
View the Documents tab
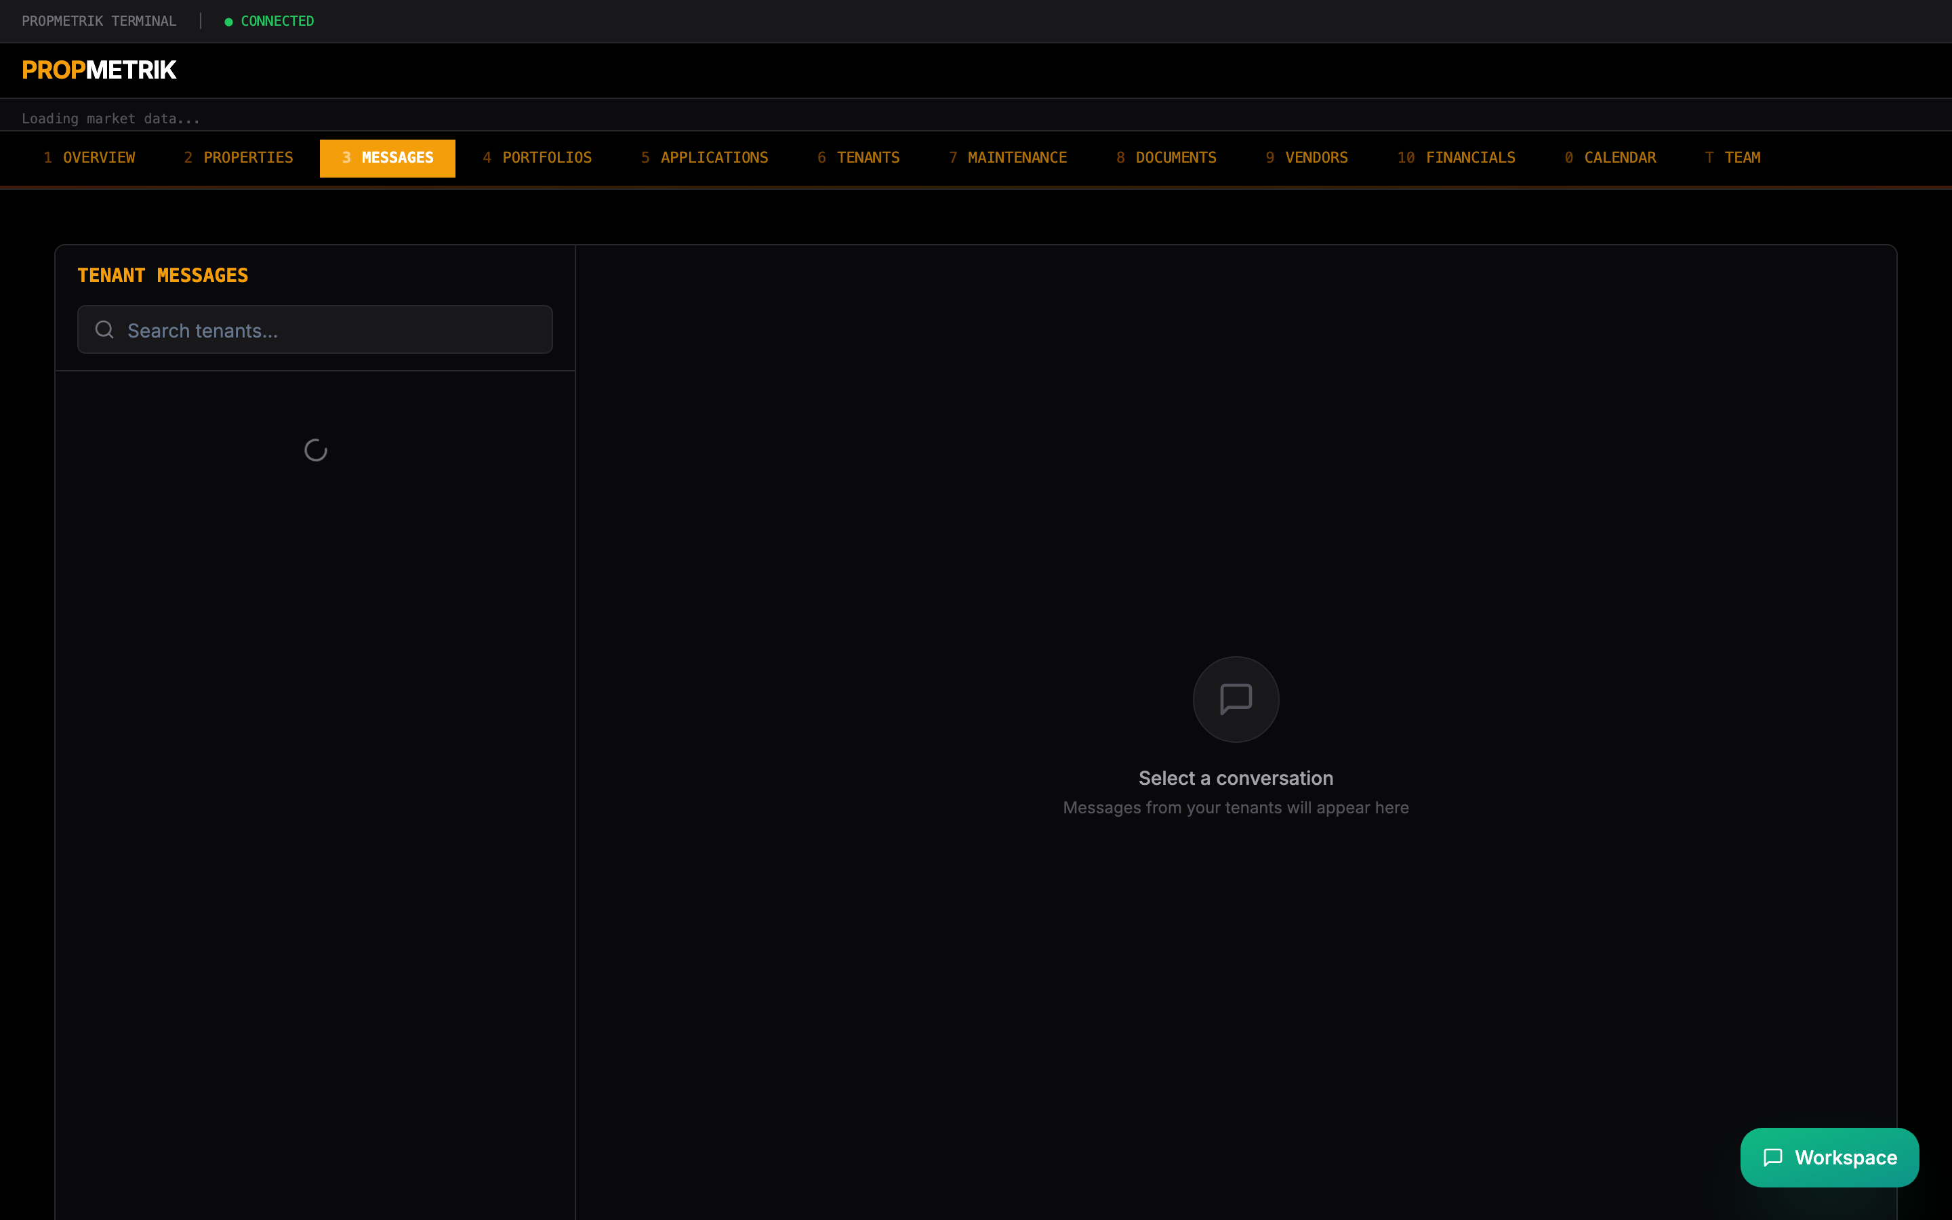[x=1166, y=158]
